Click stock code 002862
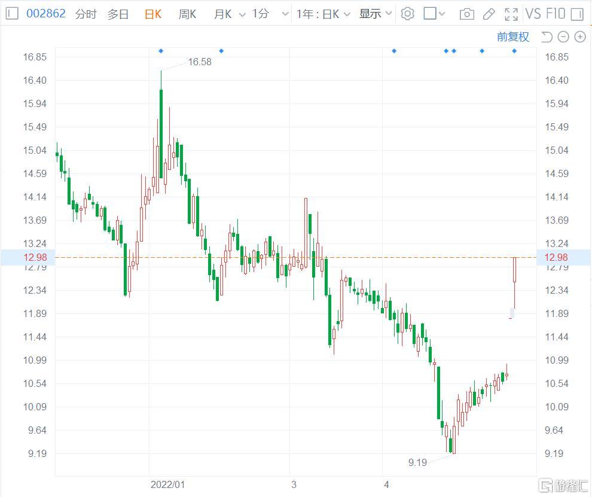592x497 pixels. (x=45, y=14)
